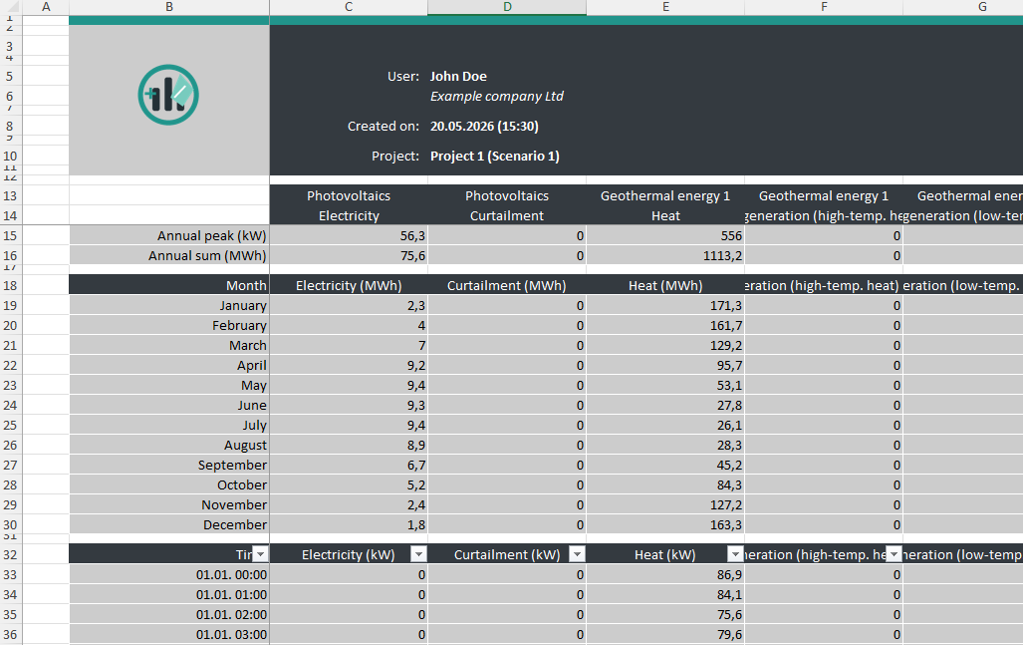Select March heat value 129,2
The width and height of the screenshot is (1023, 645).
pyautogui.click(x=665, y=345)
